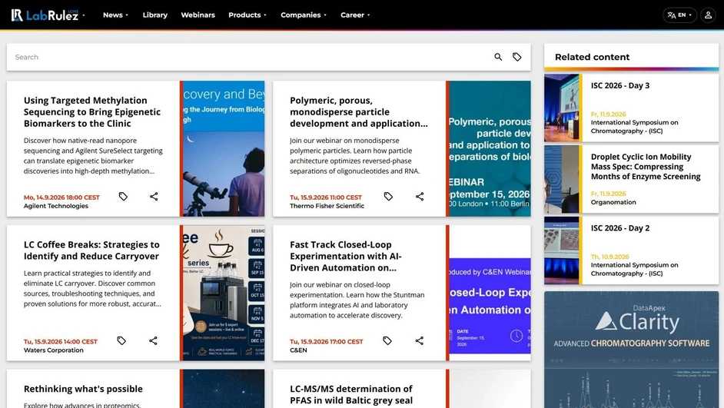Click date Tu, 15.9.2026 14:00 CEST
Image resolution: width=724 pixels, height=408 pixels.
click(61, 342)
